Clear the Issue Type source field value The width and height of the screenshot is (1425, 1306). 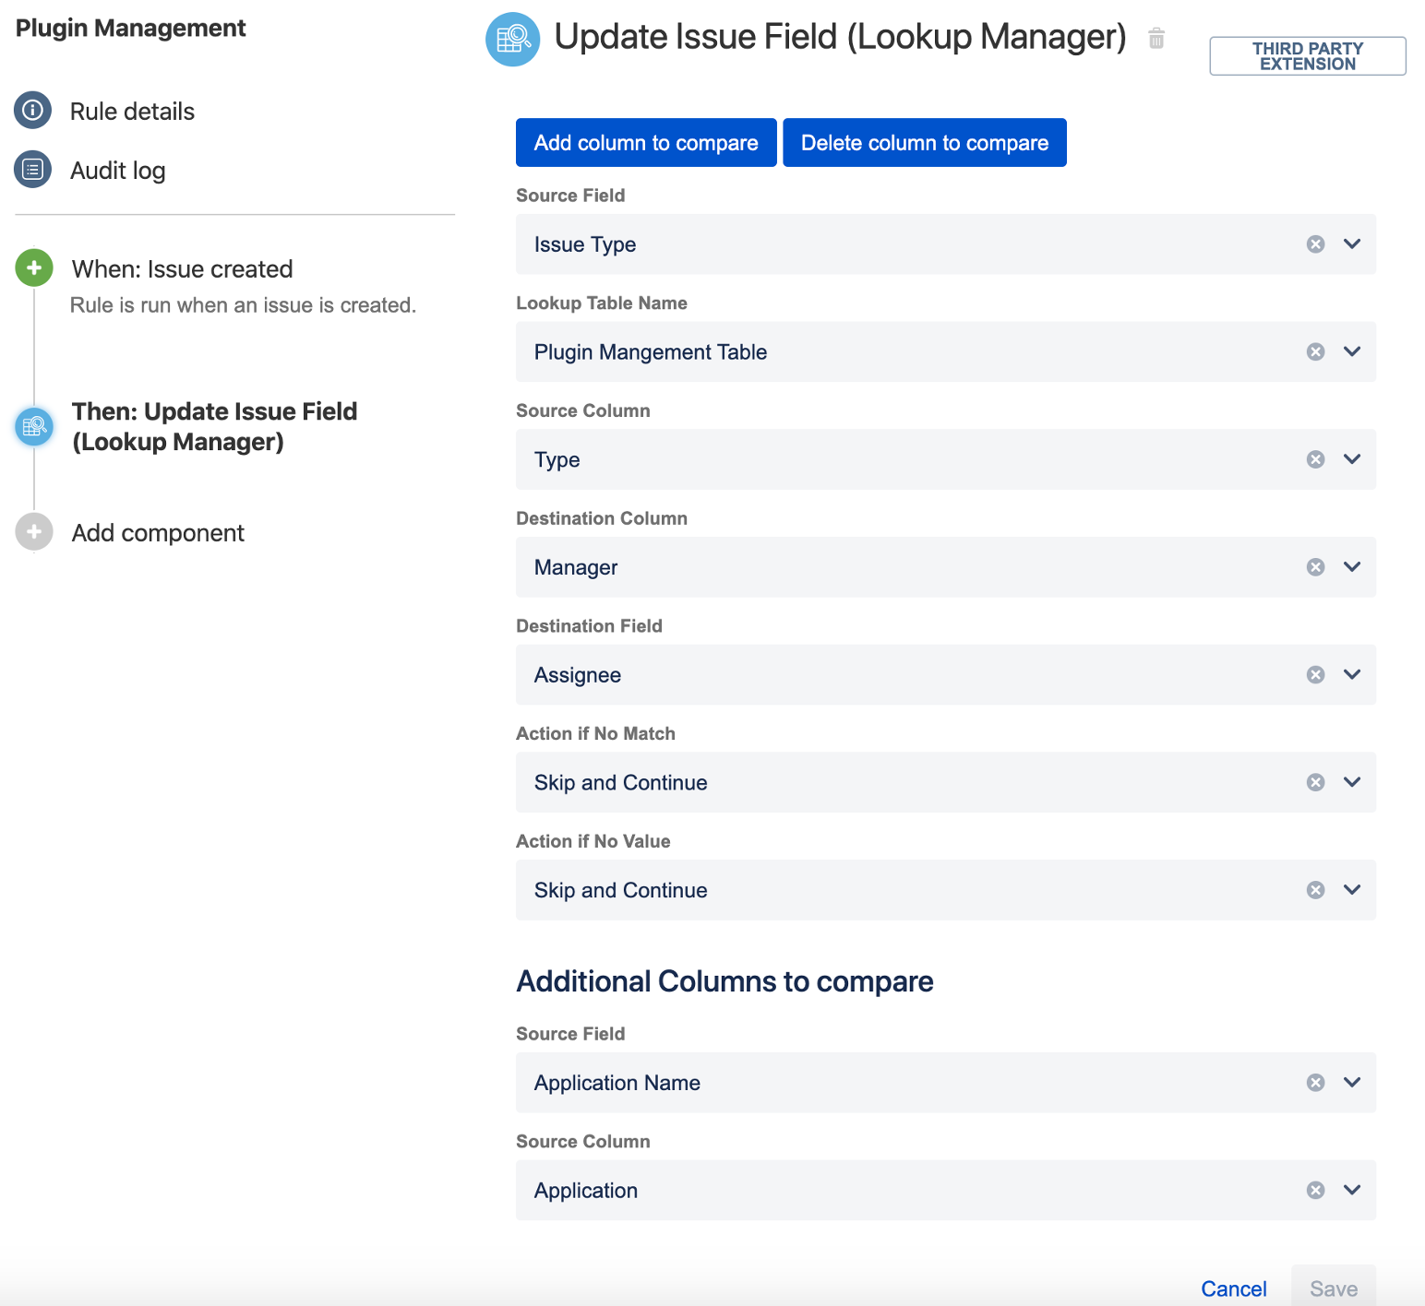pyautogui.click(x=1315, y=244)
